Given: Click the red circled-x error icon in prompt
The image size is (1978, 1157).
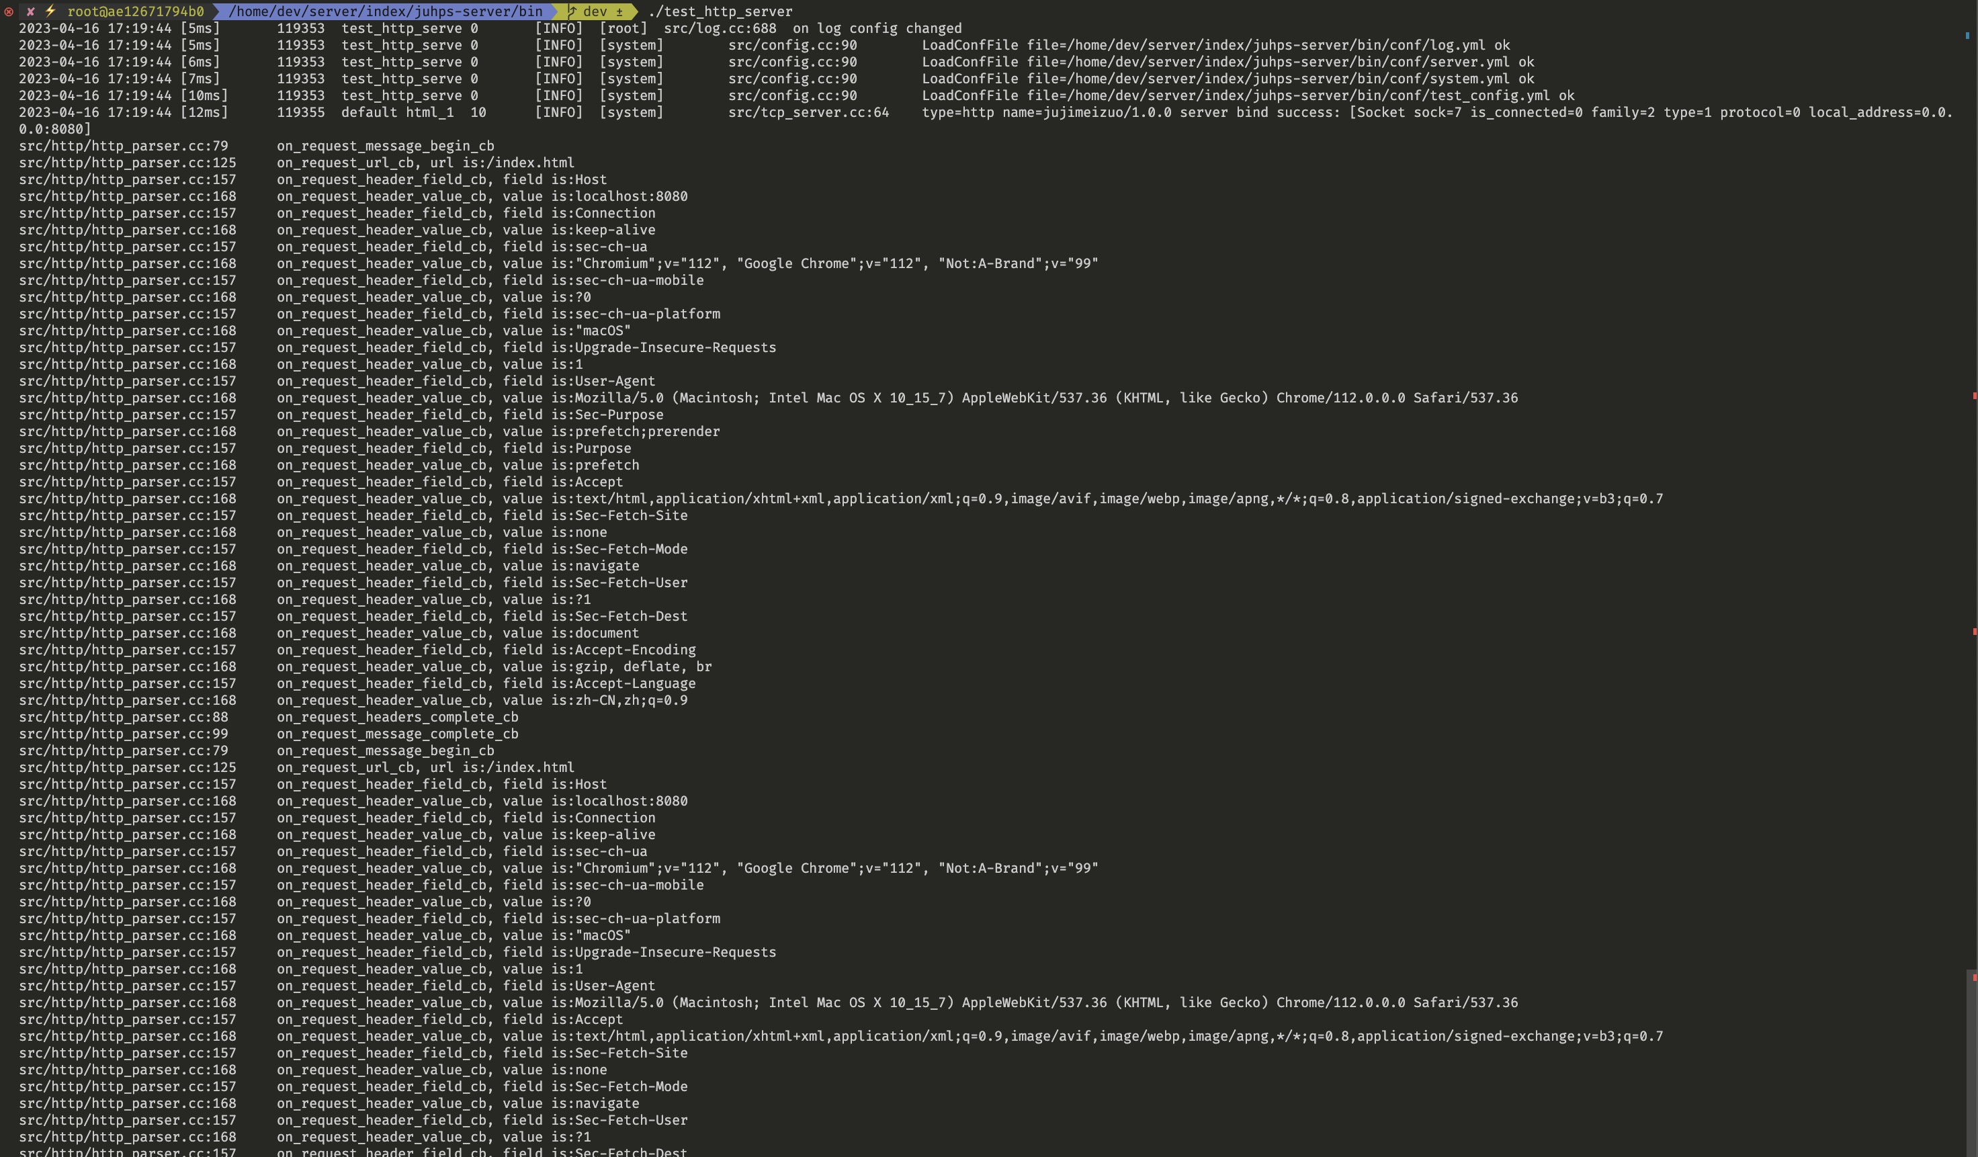Looking at the screenshot, I should [9, 12].
